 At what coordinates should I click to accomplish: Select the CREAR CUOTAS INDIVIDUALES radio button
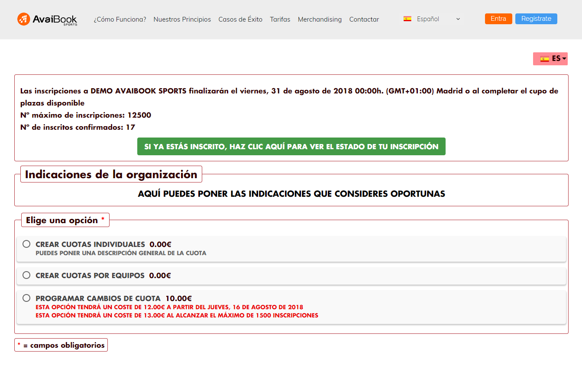click(x=26, y=244)
